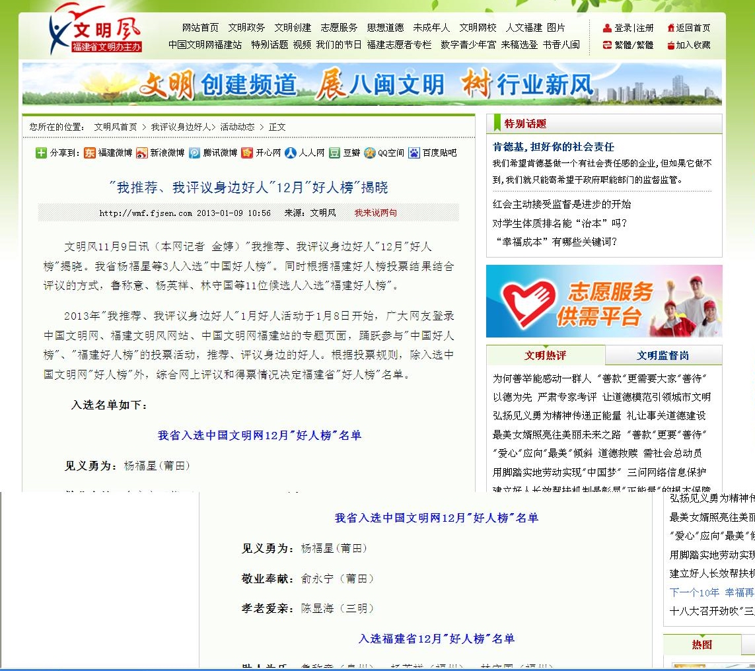Click 加入收藏 to bookmark the site
The image size is (755, 671).
(692, 45)
